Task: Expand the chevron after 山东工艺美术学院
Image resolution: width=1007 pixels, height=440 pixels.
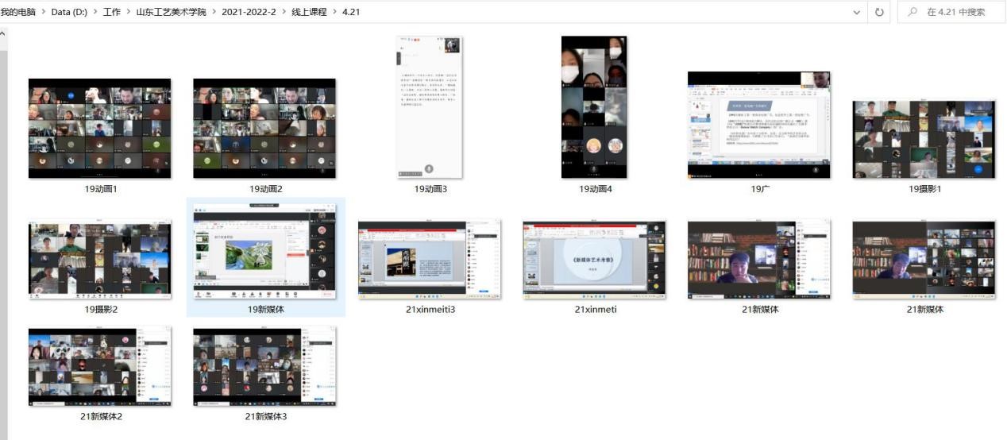Action: (214, 12)
